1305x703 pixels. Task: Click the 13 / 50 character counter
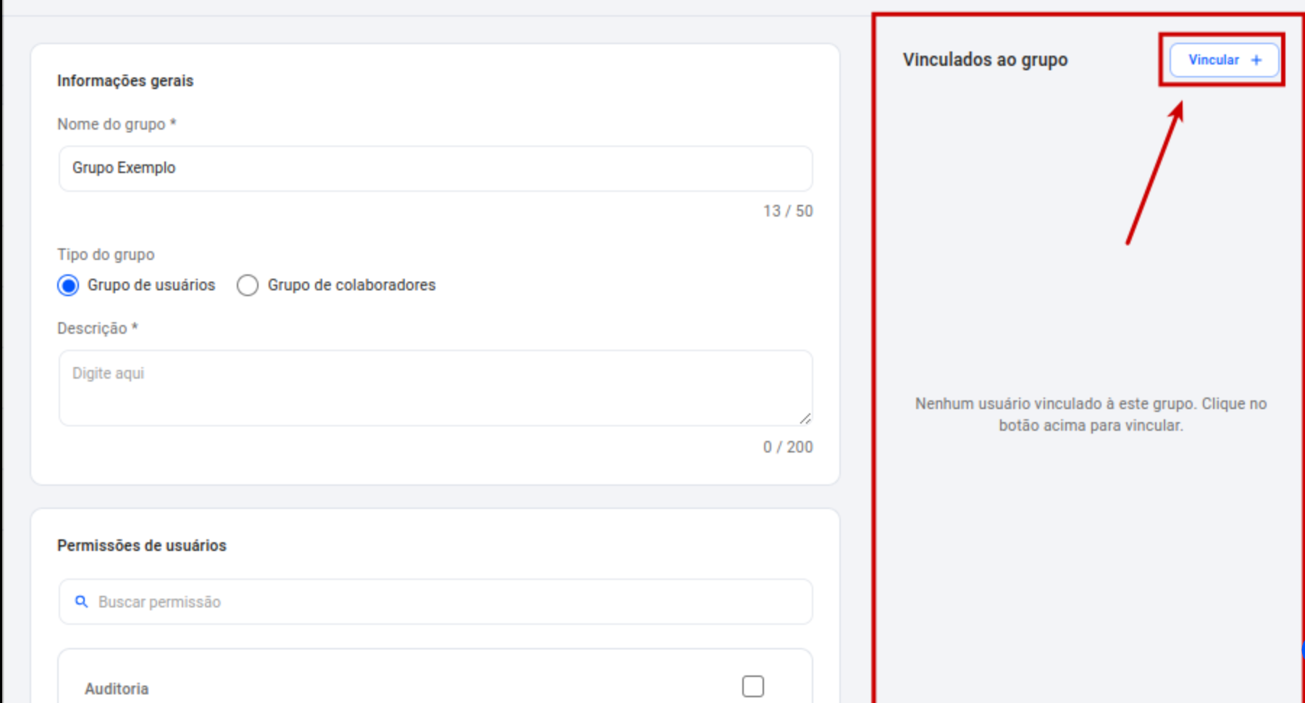(x=788, y=211)
